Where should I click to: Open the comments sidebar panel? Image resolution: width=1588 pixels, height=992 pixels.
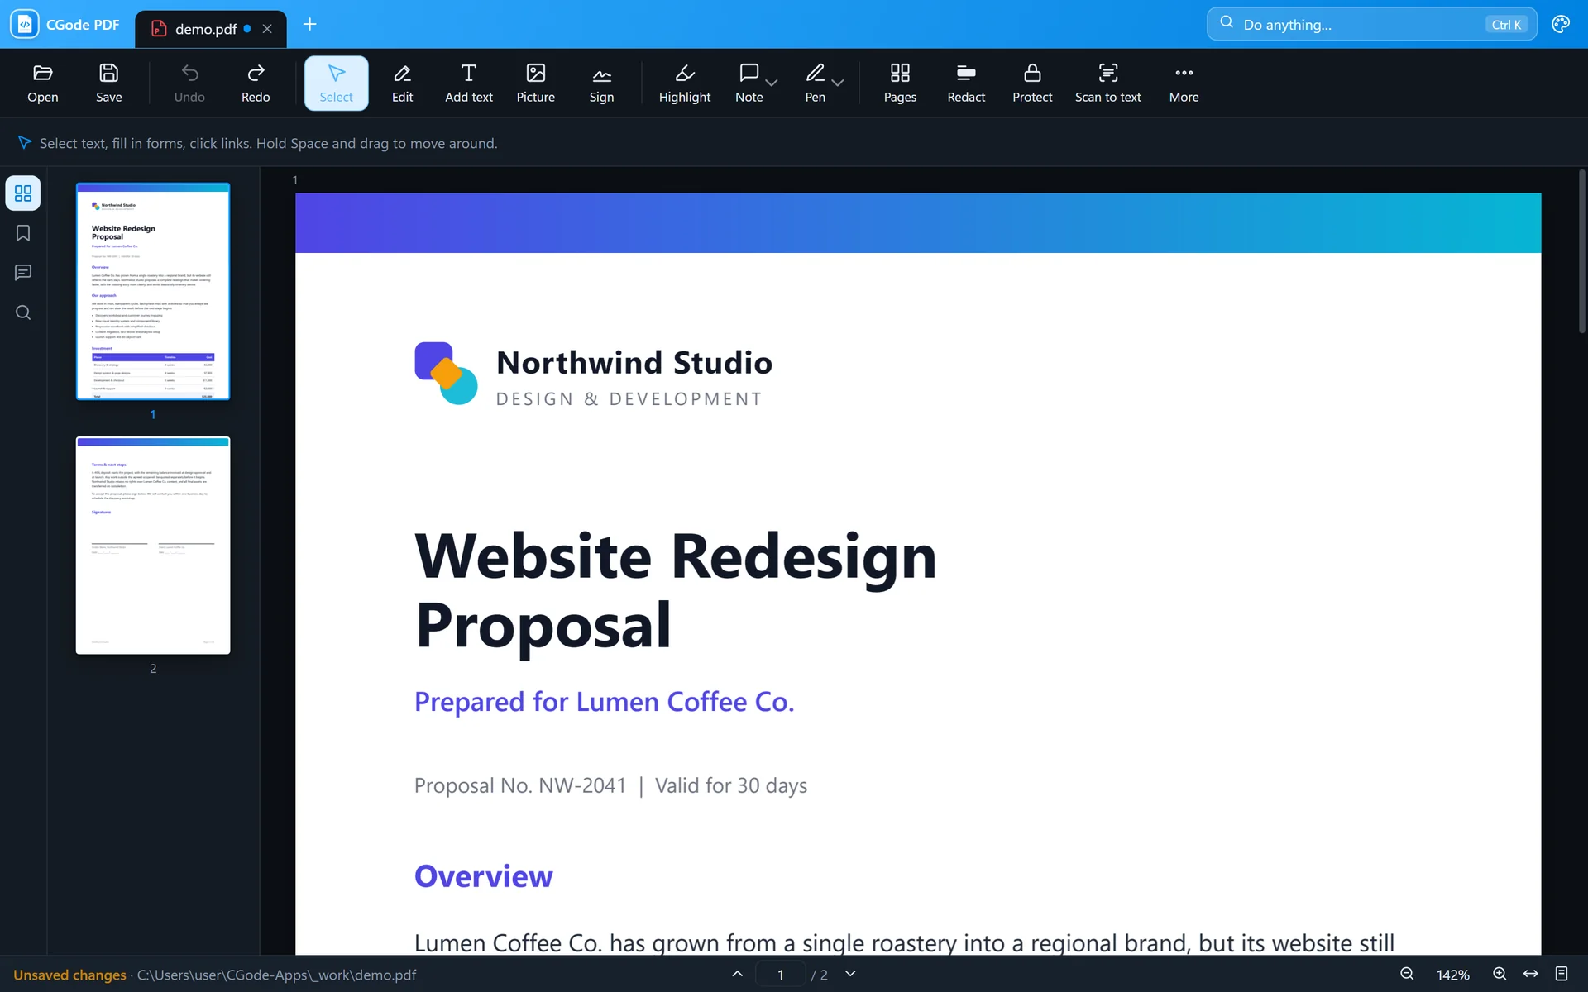[x=23, y=273]
